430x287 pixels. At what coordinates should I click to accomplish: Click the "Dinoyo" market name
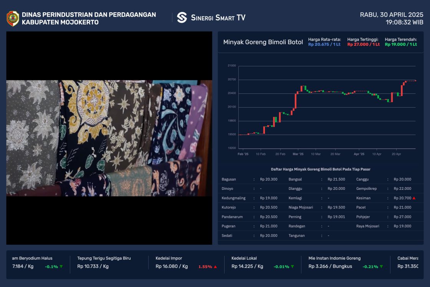point(227,189)
